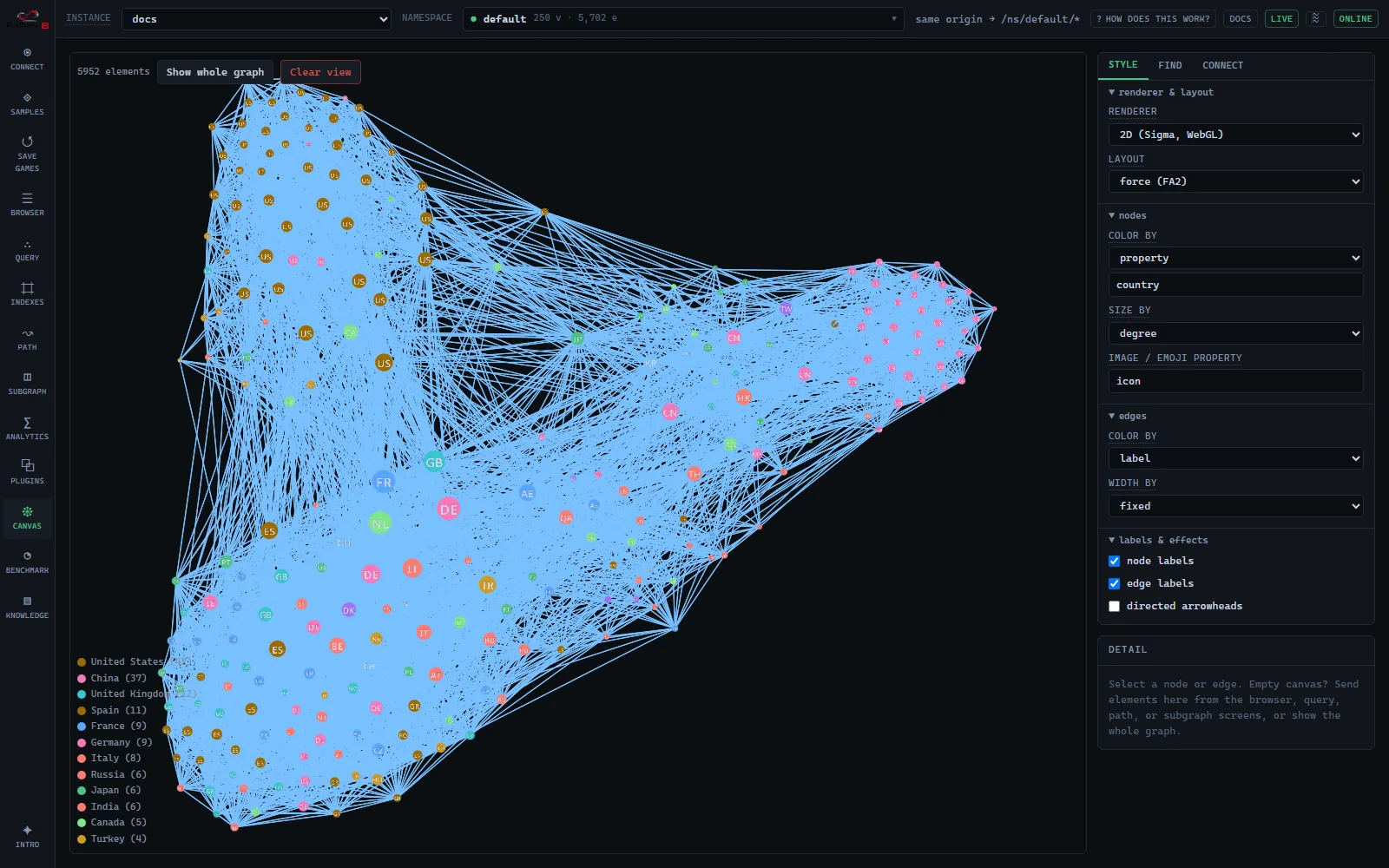Image resolution: width=1389 pixels, height=868 pixels.
Task: Open the Connect screen in the sidebar
Action: 27,59
